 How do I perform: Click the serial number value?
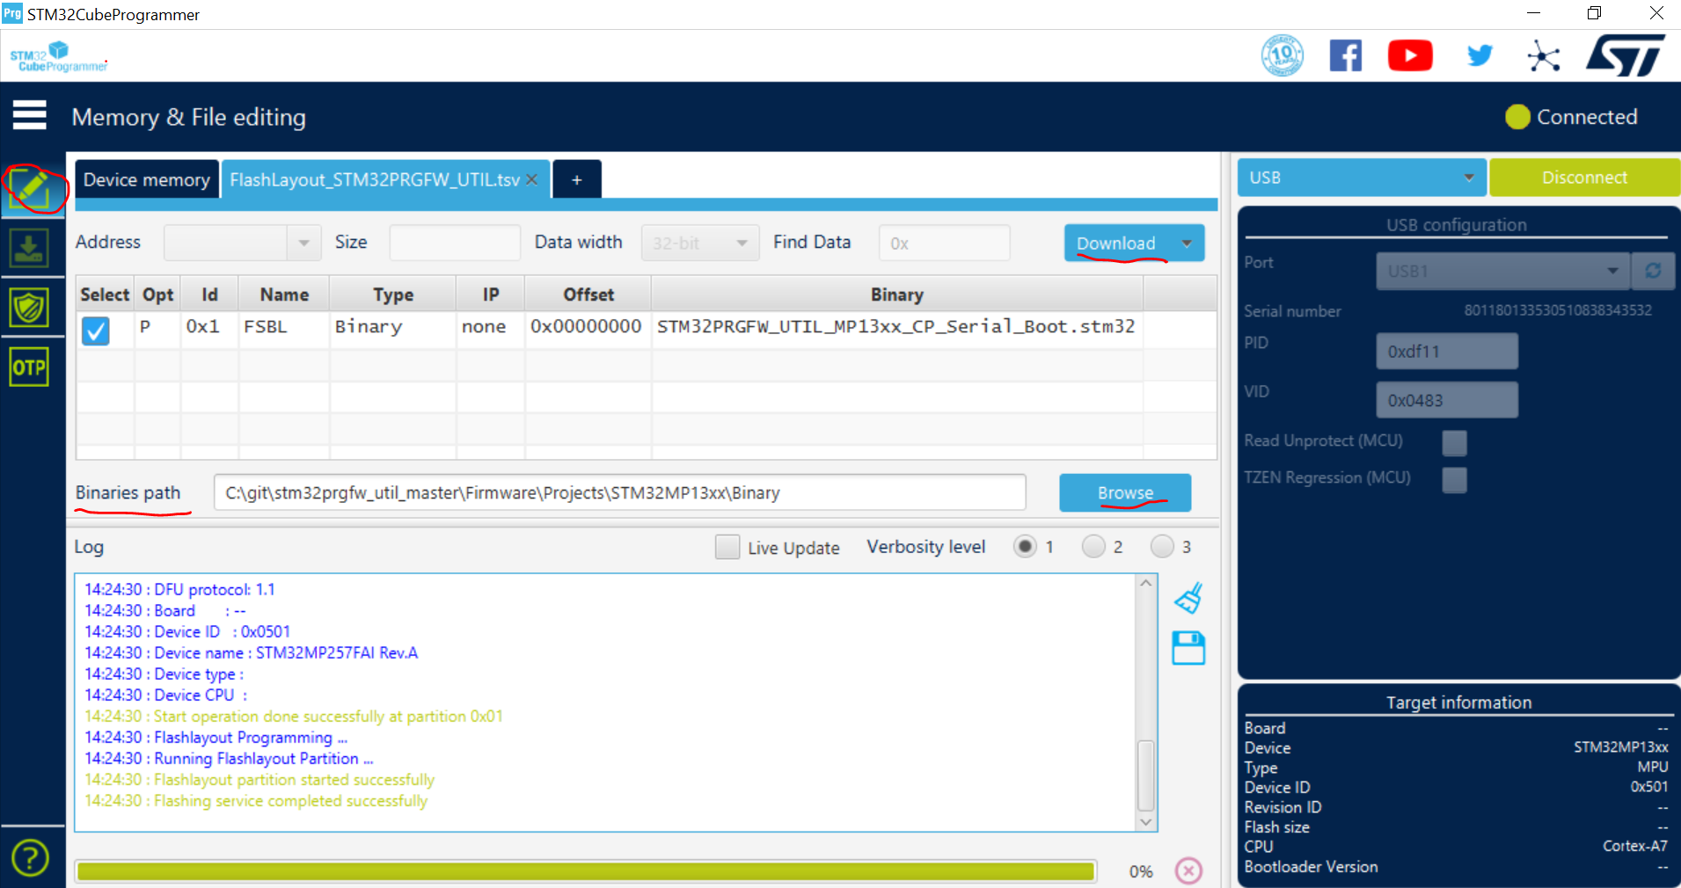1558,310
